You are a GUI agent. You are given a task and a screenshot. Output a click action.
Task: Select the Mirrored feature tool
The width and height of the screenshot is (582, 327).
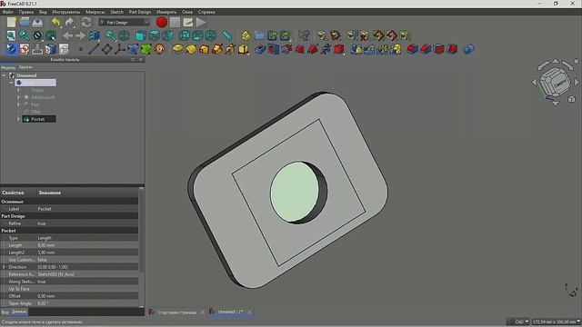[356, 49]
